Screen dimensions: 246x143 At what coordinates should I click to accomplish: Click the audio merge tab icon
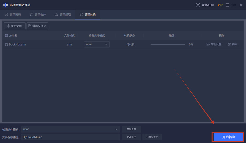pos(31,14)
